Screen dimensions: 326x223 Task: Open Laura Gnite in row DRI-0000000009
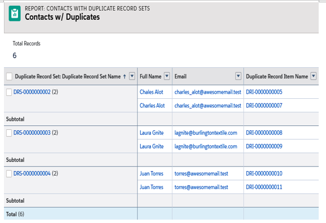click(x=151, y=146)
